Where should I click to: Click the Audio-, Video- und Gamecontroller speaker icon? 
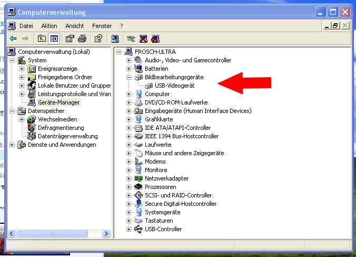(x=139, y=60)
